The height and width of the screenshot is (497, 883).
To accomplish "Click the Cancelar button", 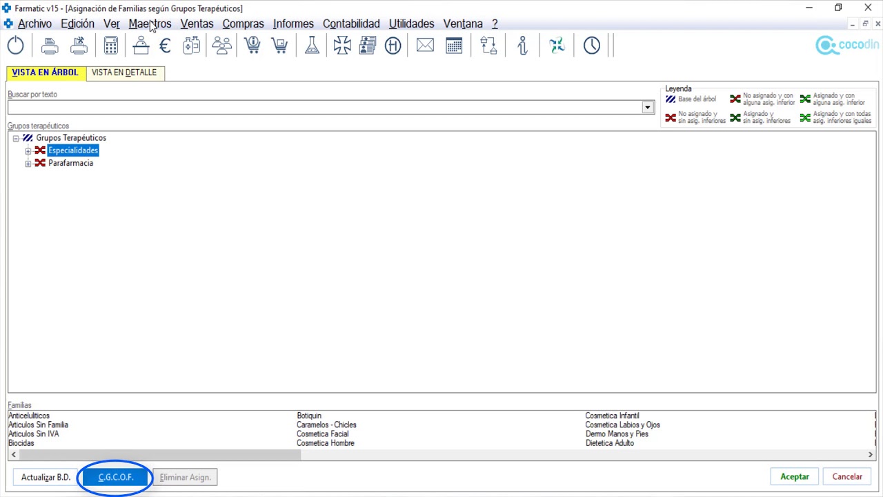I will 847,476.
